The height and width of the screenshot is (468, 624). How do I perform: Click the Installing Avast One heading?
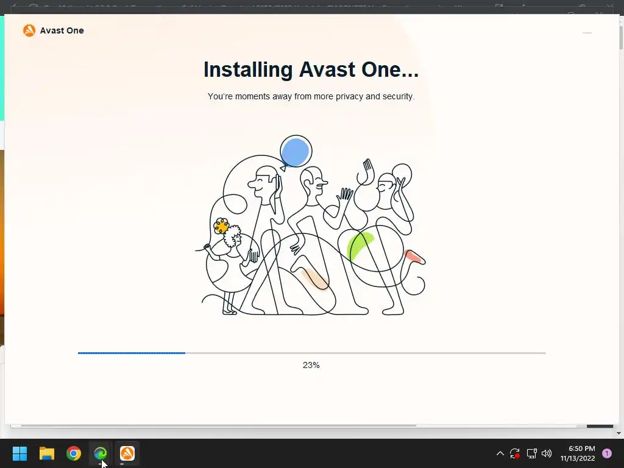tap(311, 69)
